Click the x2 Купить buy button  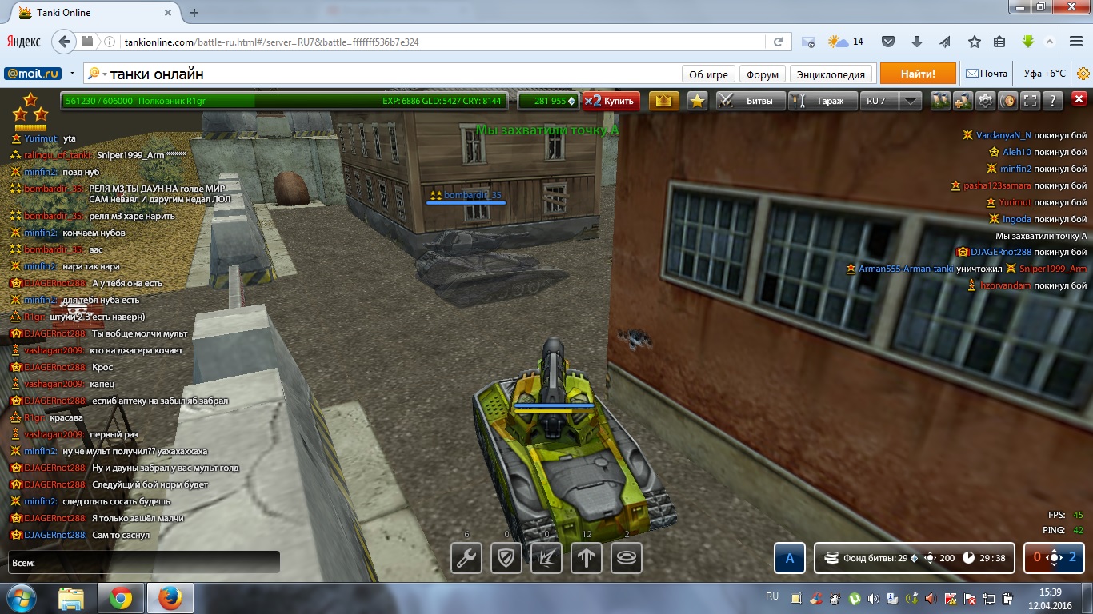[611, 101]
